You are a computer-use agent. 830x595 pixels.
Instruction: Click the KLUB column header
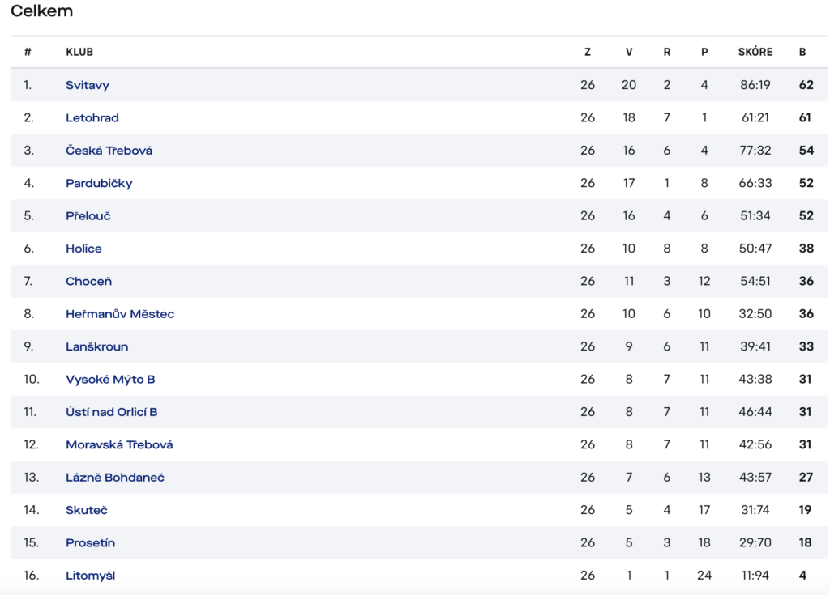79,52
